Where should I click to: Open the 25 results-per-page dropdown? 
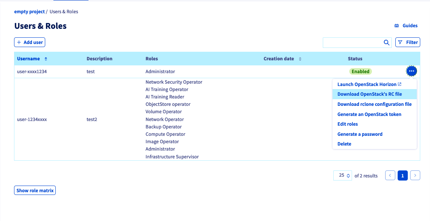click(343, 175)
